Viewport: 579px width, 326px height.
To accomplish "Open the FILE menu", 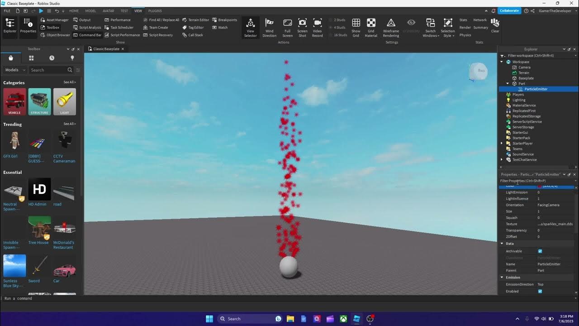I will pyautogui.click(x=7, y=11).
